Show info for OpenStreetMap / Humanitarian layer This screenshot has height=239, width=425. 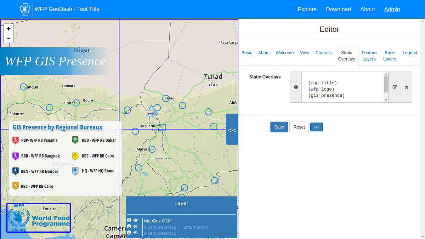point(129,226)
